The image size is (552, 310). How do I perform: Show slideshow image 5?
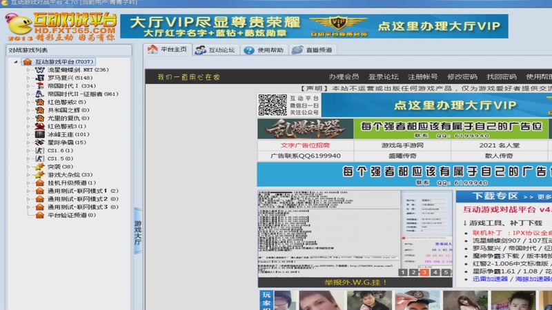pyautogui.click(x=446, y=272)
